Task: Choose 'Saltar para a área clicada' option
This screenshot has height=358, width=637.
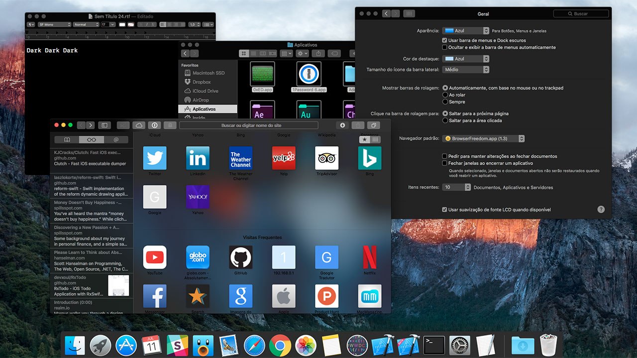Action: [445, 120]
